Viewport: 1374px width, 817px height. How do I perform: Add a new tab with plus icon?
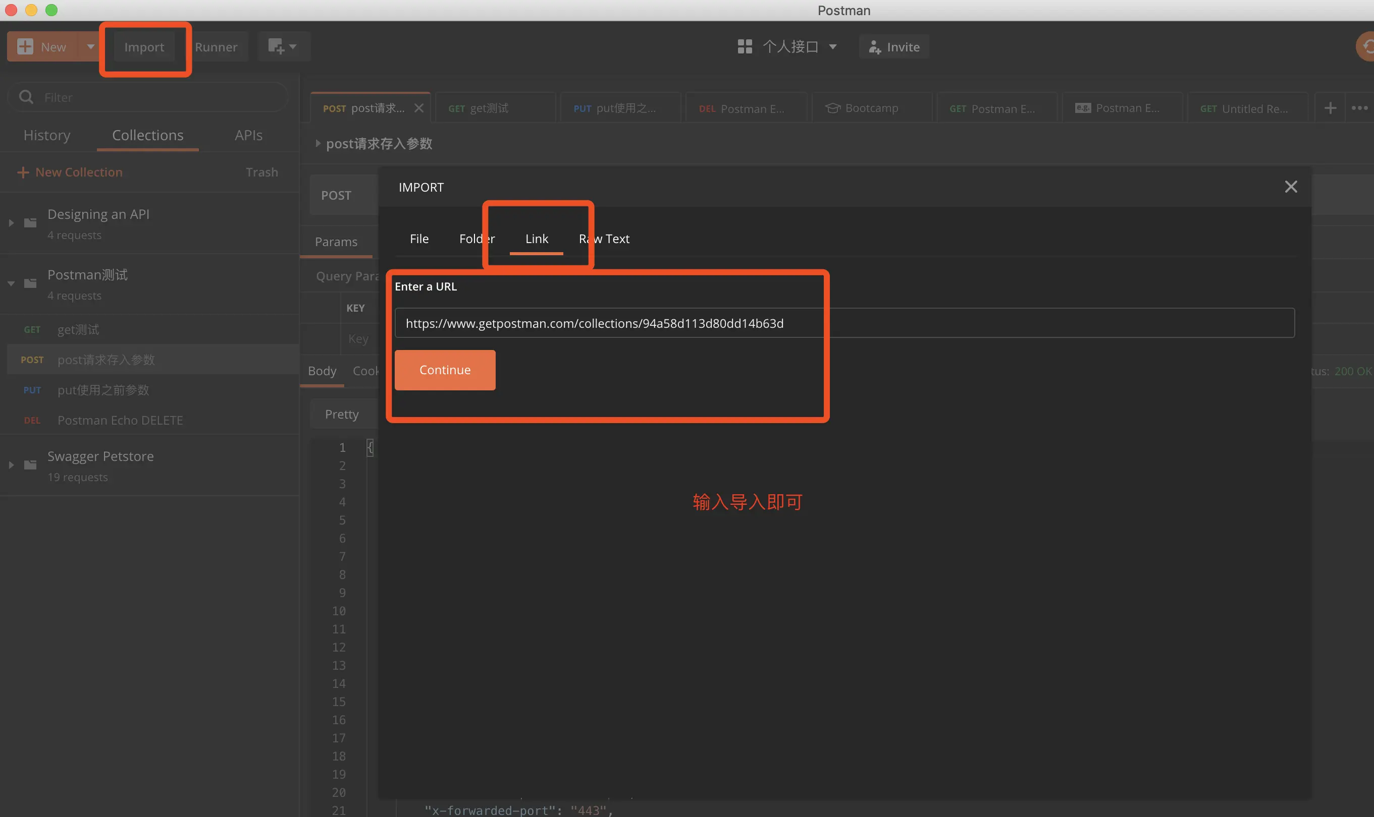pos(1330,108)
